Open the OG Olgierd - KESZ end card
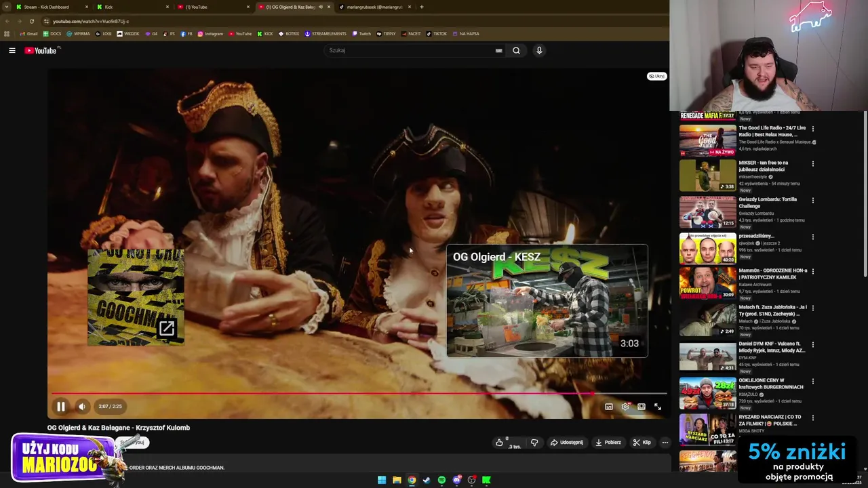This screenshot has height=488, width=868. click(x=547, y=301)
